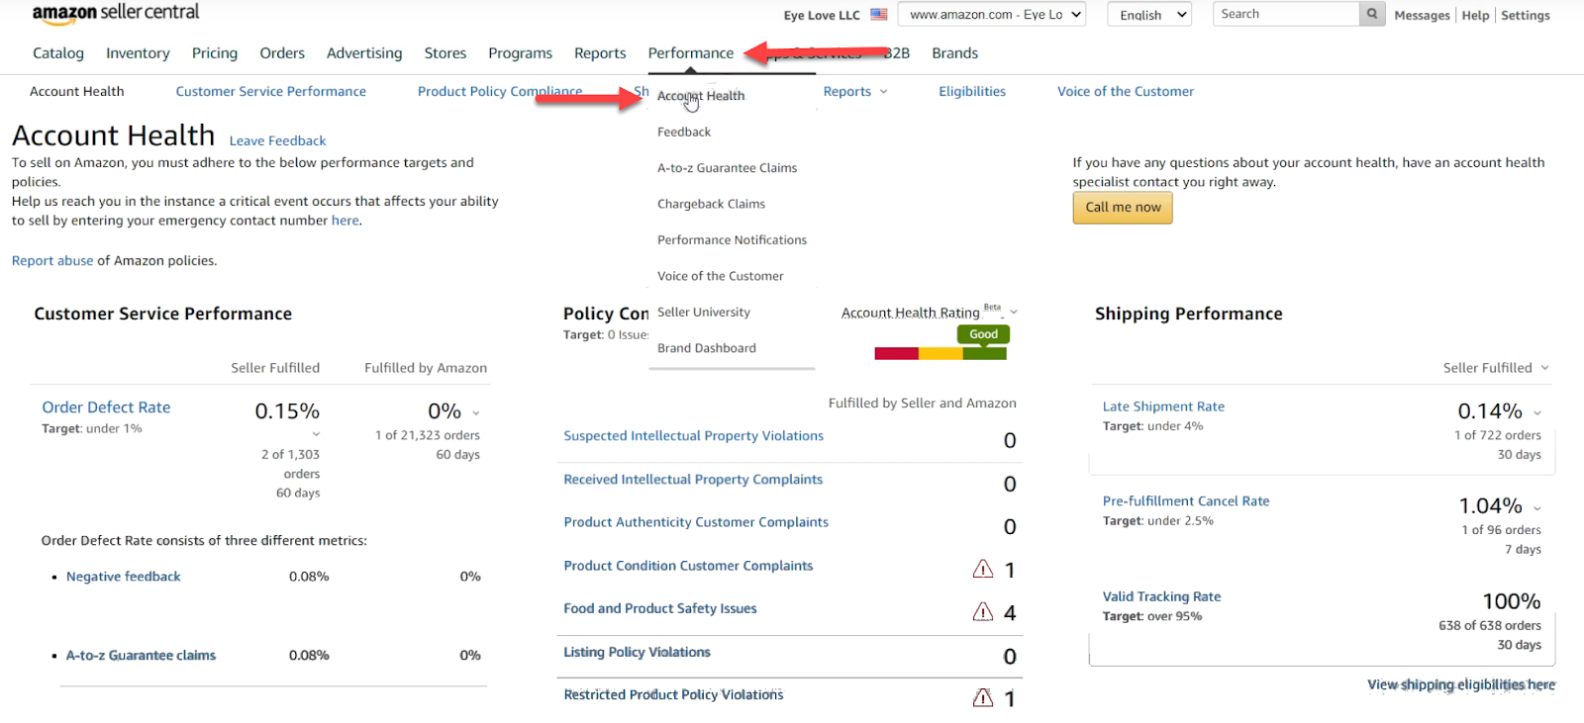Click the emergency contact 'here' link

tap(345, 221)
